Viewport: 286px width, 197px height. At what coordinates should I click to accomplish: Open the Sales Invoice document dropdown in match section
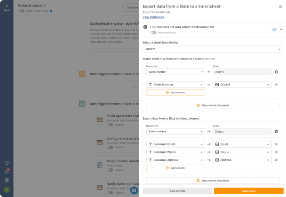point(175,72)
